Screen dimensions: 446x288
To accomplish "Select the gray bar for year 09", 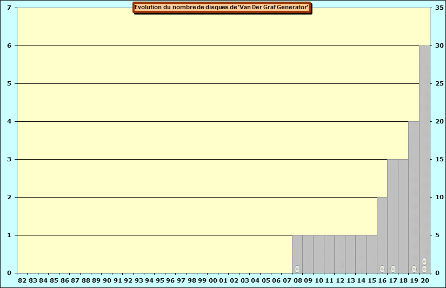I will pyautogui.click(x=308, y=254).
